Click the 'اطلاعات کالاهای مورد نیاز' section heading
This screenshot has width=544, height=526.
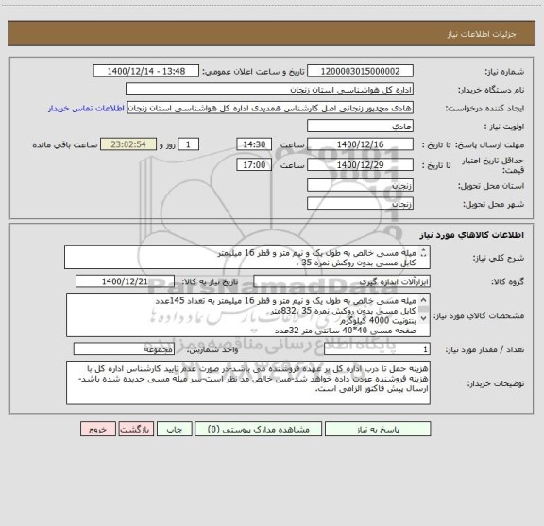point(472,235)
